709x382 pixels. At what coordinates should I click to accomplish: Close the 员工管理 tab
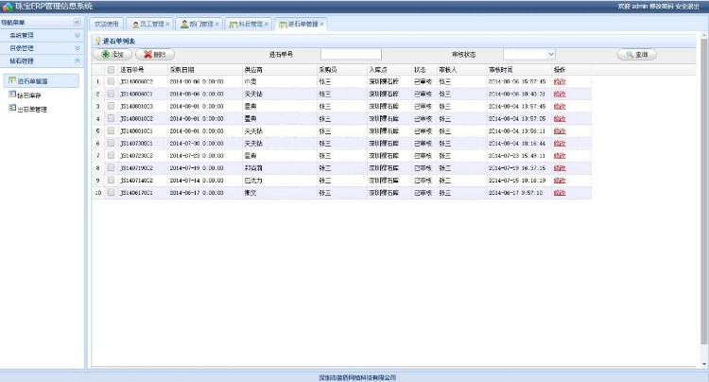click(x=167, y=24)
